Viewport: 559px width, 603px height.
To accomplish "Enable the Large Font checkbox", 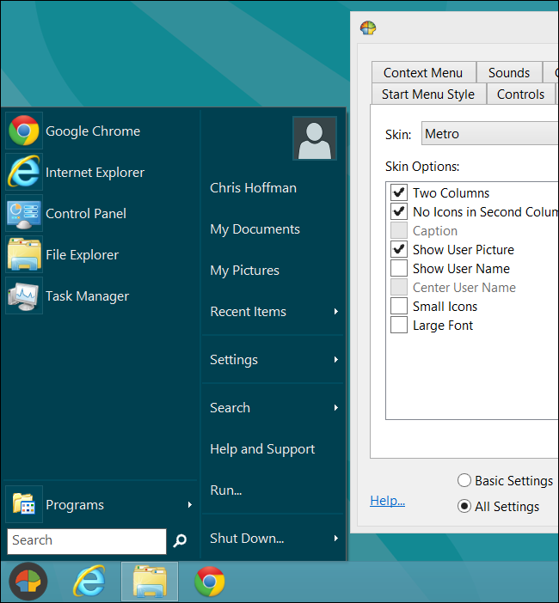I will click(399, 325).
